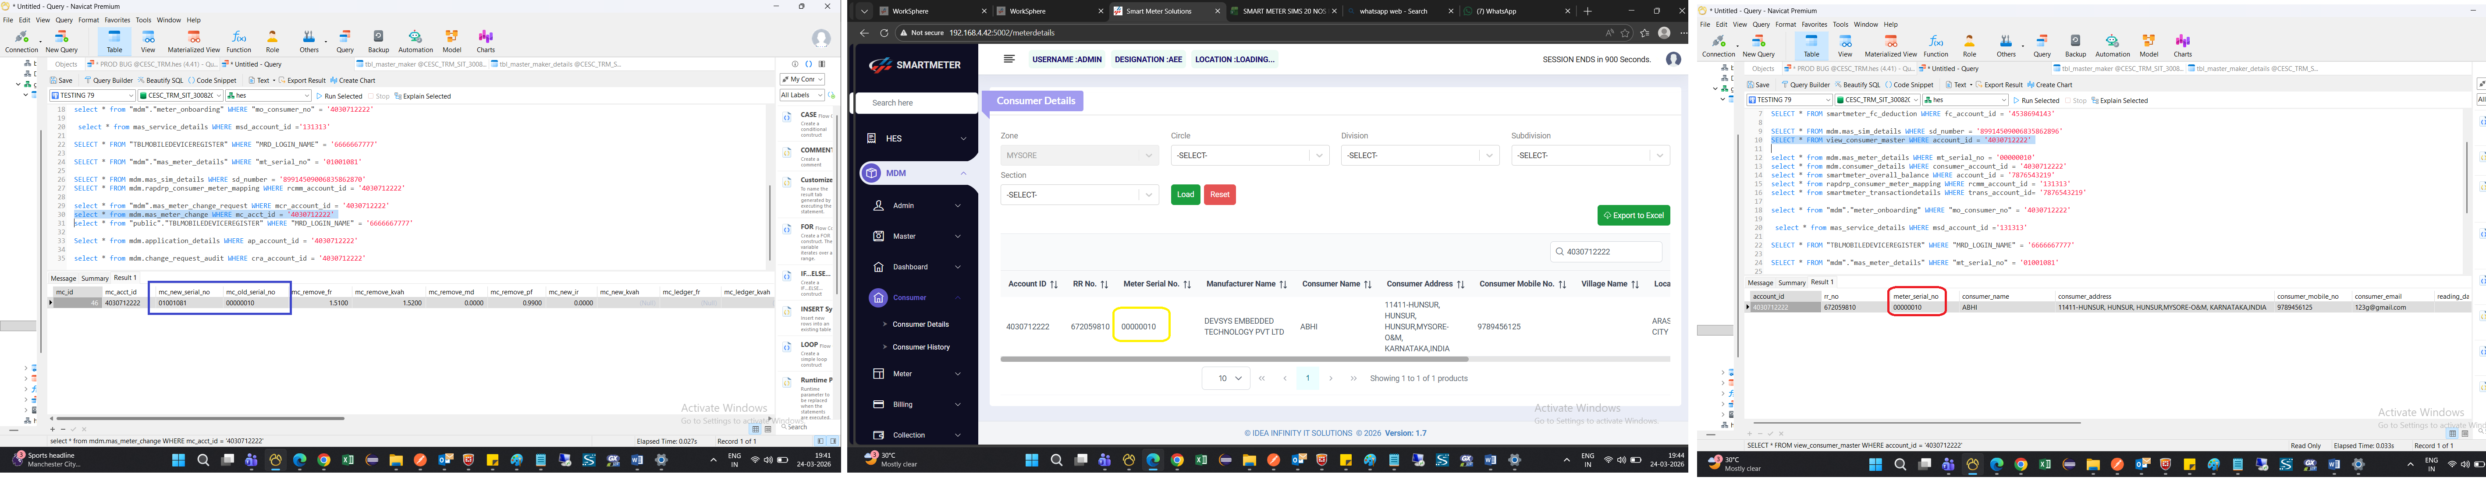Refresh the Smart Meter browser page
The width and height of the screenshot is (2486, 484).
883,33
